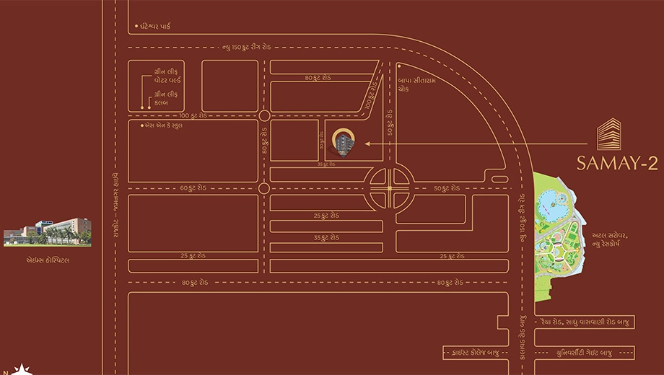
Task: Click the Samay-2 building location pin
Action: pos(344,143)
